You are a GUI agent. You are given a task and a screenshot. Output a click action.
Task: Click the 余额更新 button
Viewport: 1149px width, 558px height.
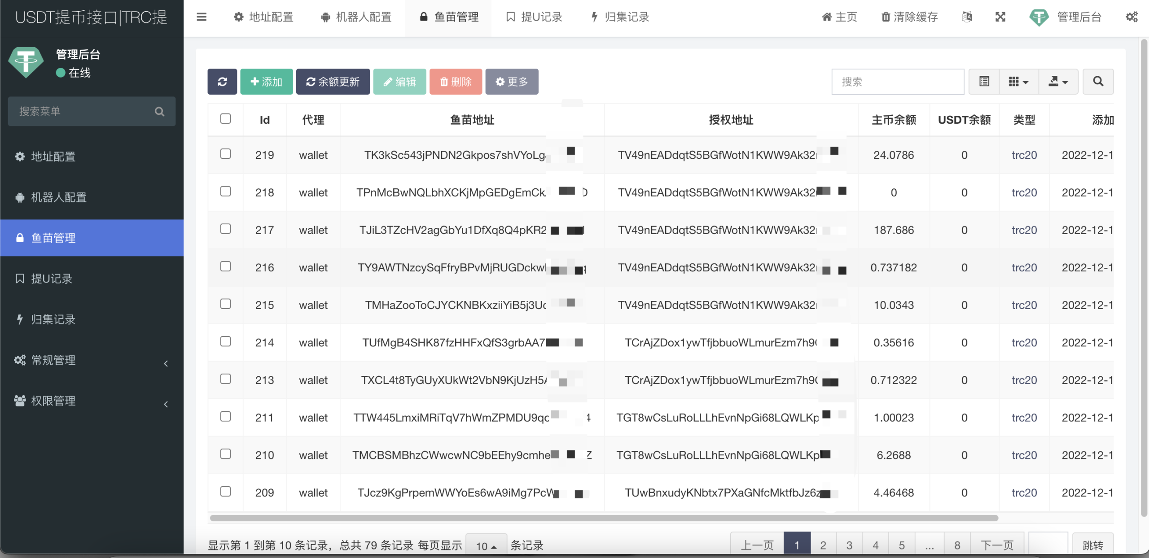(x=333, y=82)
